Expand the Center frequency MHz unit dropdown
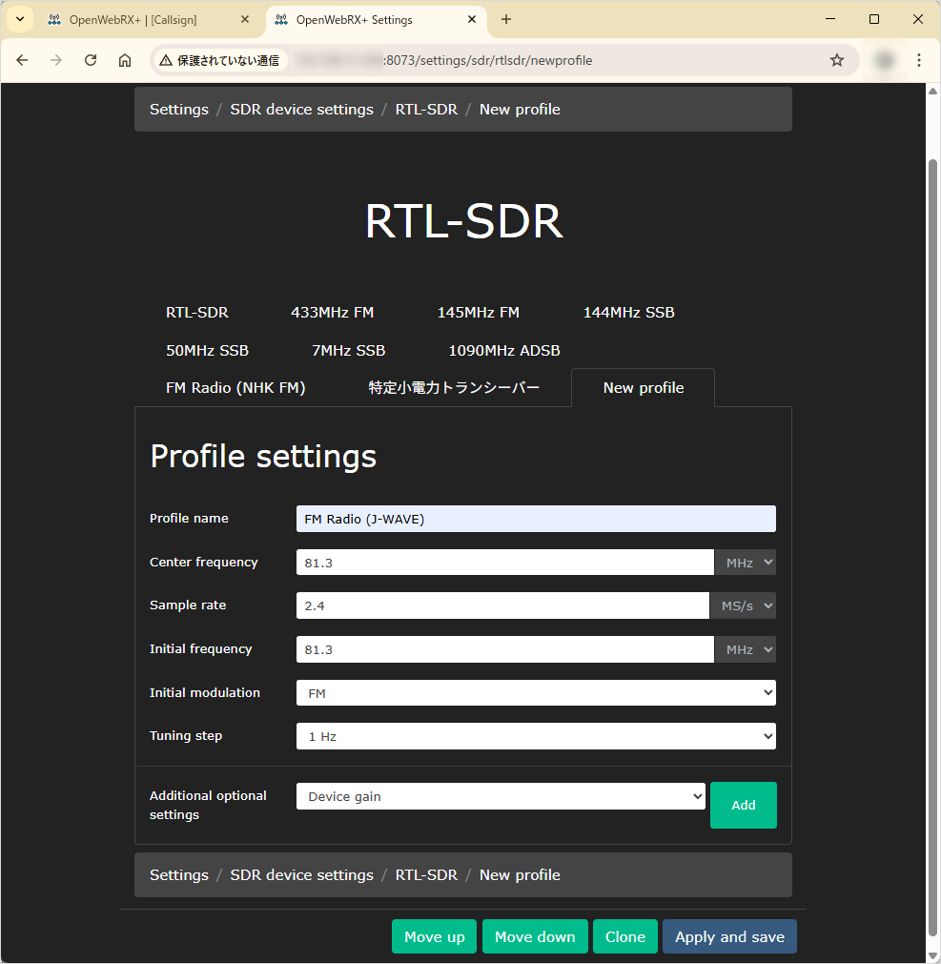This screenshot has width=941, height=964. 745,563
